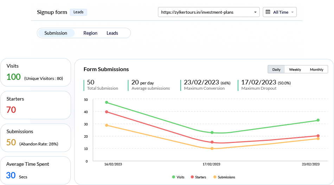Screen dimensions: 334x185
Task: Toggle the Visits series in legend
Action: [x=178, y=177]
